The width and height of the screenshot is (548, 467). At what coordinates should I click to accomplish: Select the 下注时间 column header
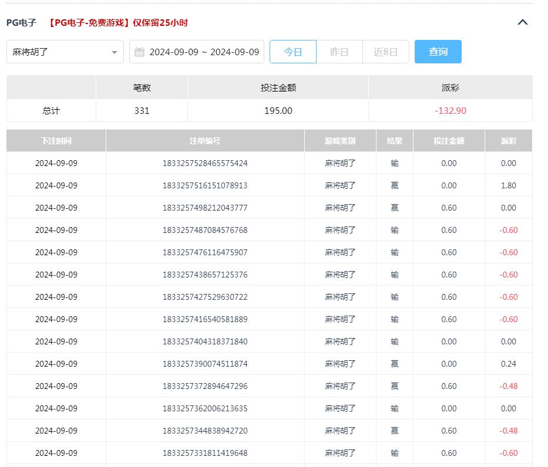click(x=56, y=140)
